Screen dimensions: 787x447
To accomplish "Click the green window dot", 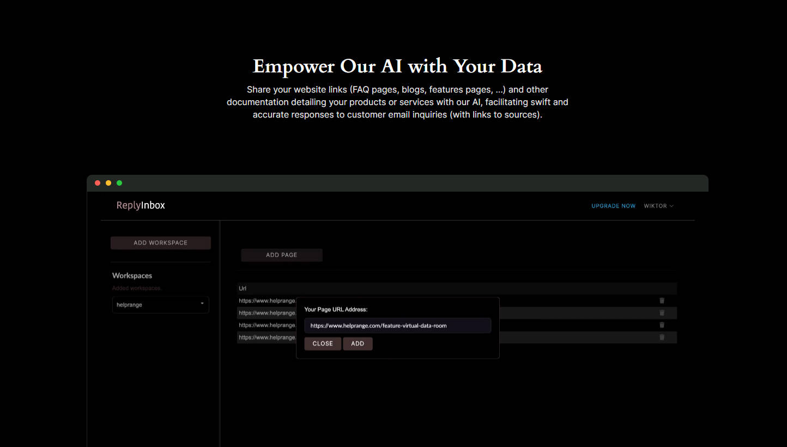I will coord(119,183).
